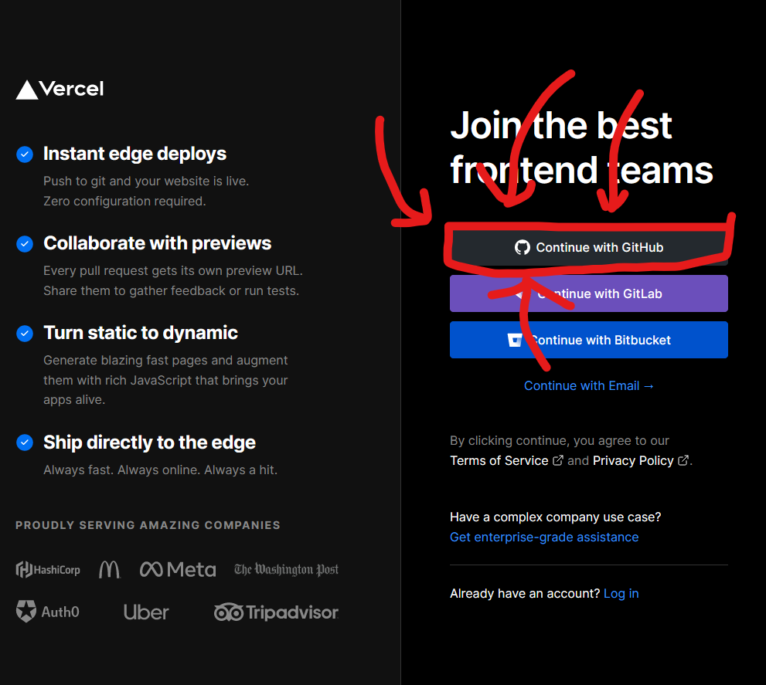Click the HashiCorp company logo

click(48, 569)
